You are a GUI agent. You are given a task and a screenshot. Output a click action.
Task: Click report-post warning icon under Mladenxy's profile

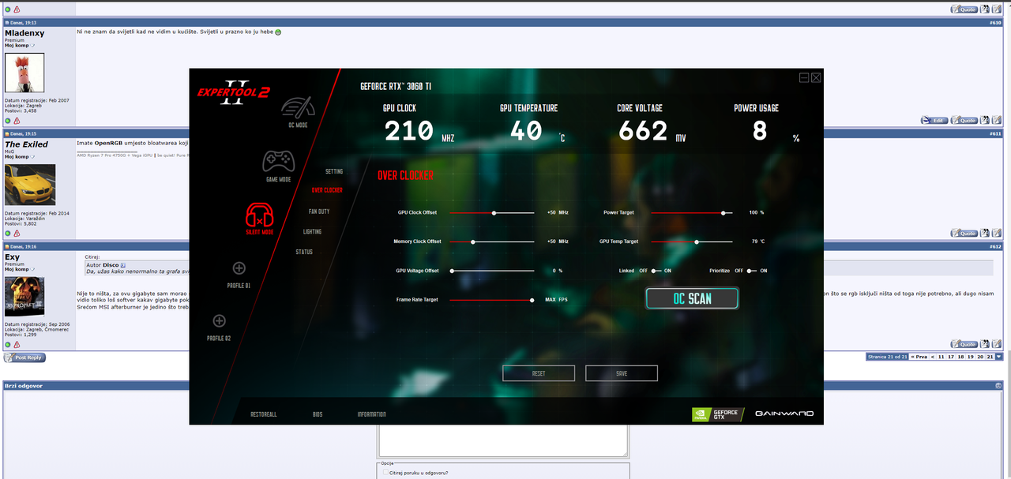(17, 121)
